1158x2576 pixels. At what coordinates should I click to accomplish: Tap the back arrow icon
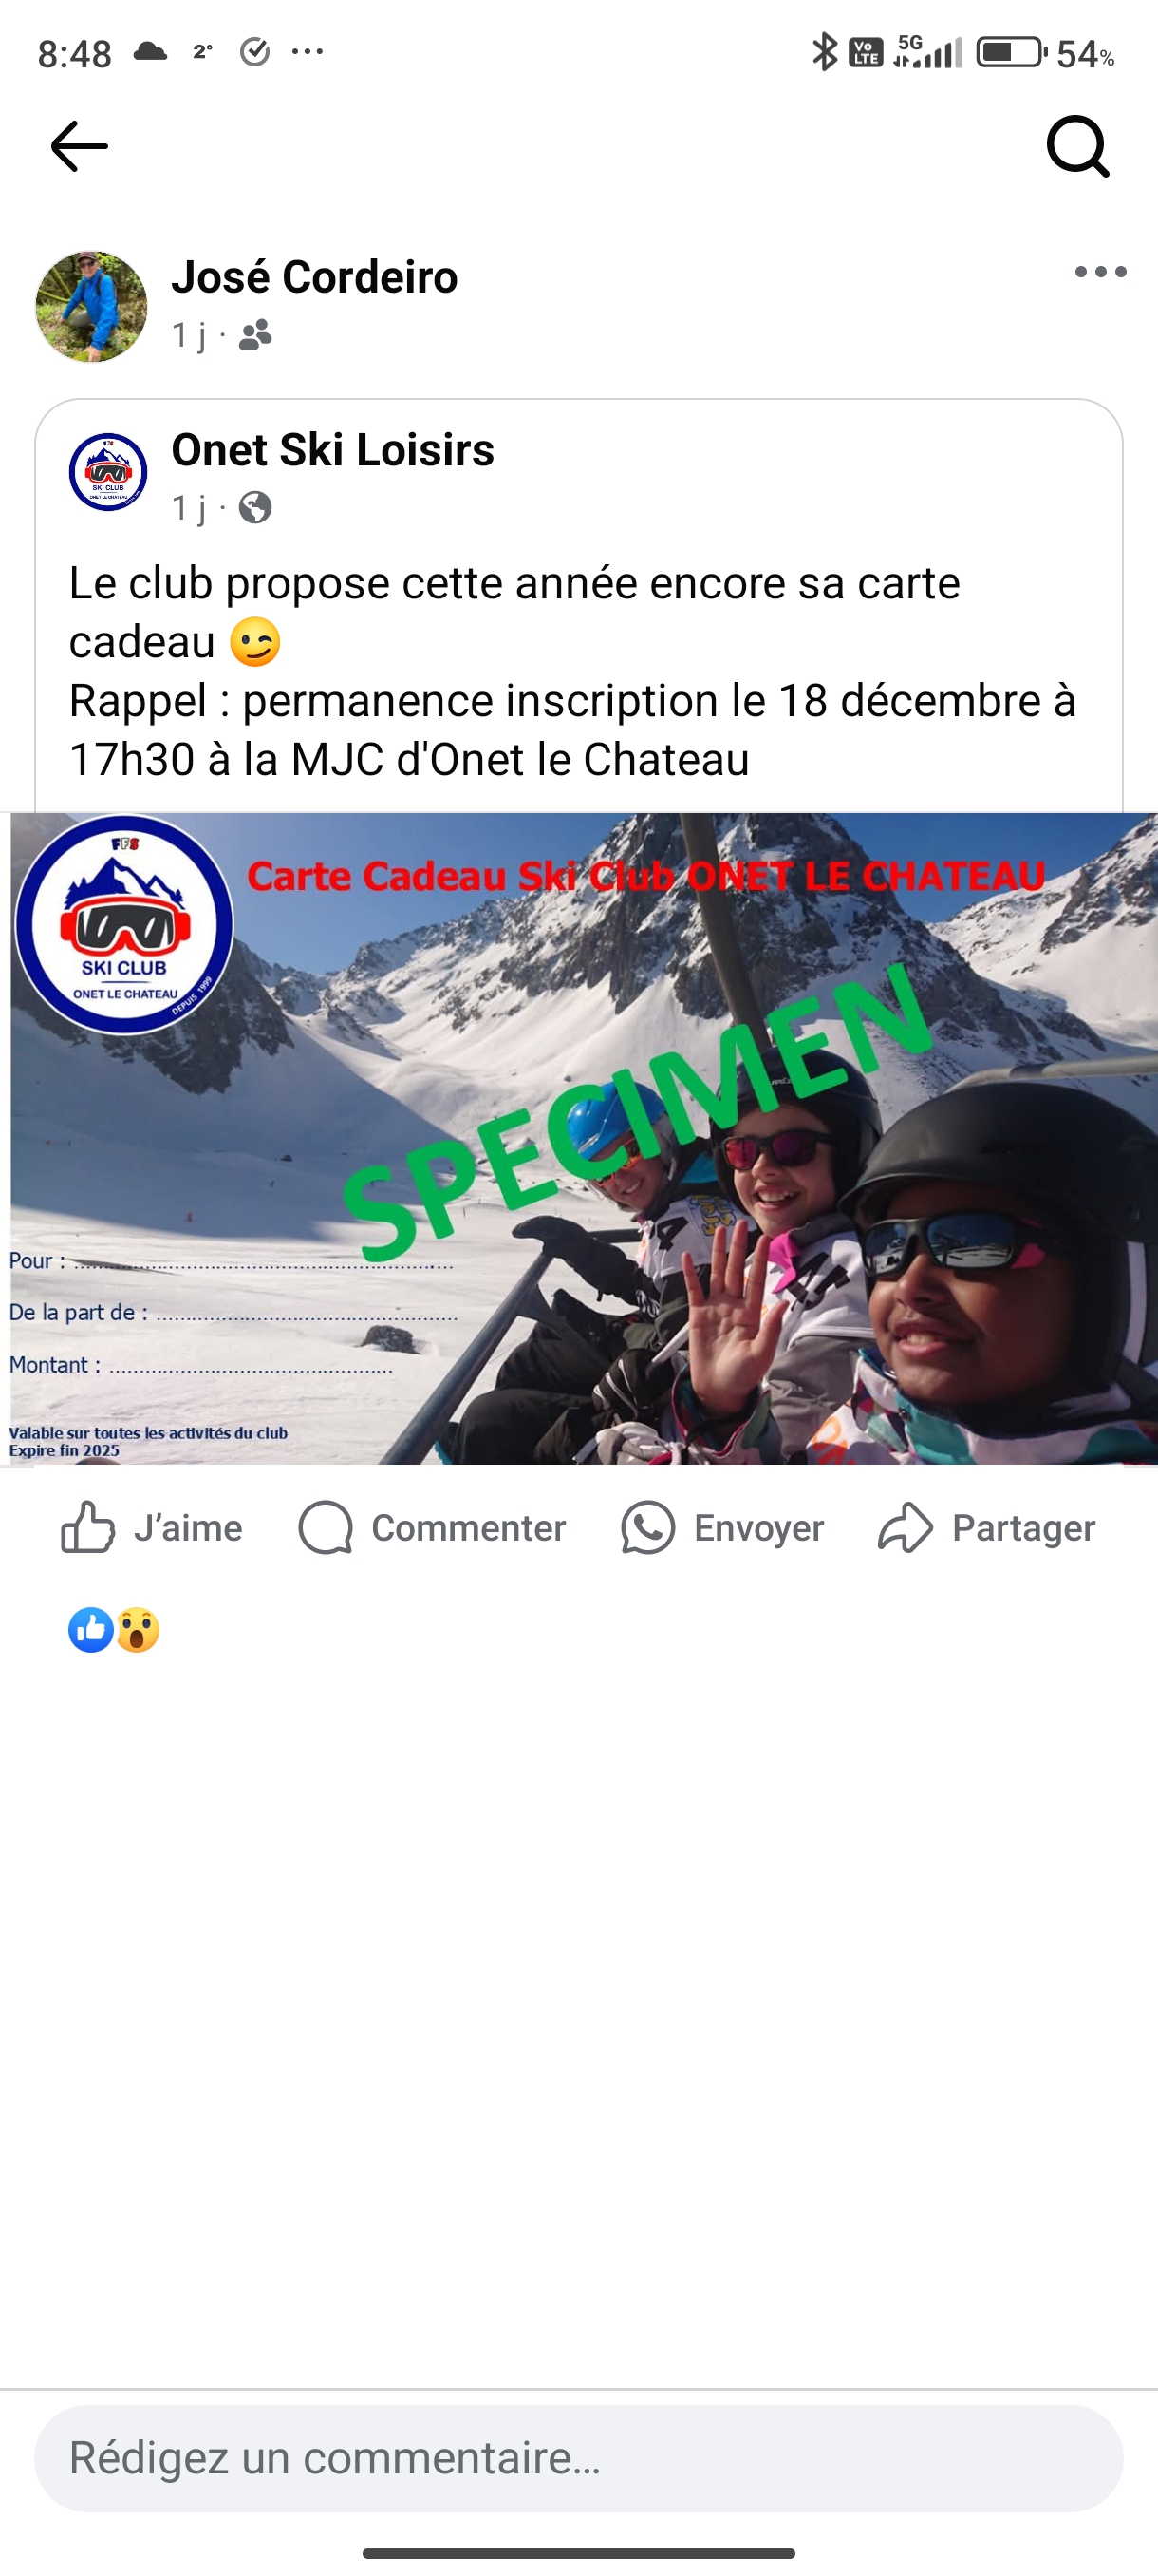pyautogui.click(x=79, y=146)
